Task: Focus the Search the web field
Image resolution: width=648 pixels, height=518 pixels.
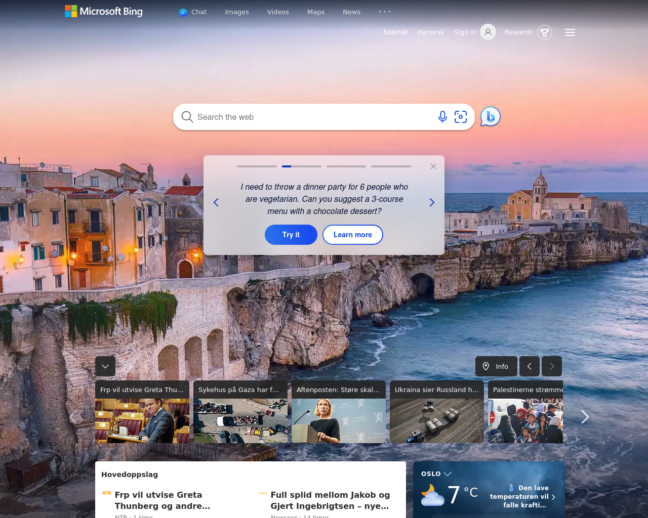Action: [x=314, y=117]
